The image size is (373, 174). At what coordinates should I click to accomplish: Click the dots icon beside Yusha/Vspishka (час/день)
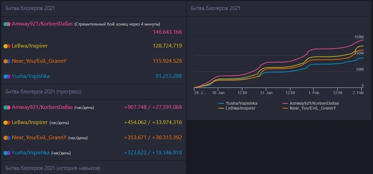click(x=7, y=153)
